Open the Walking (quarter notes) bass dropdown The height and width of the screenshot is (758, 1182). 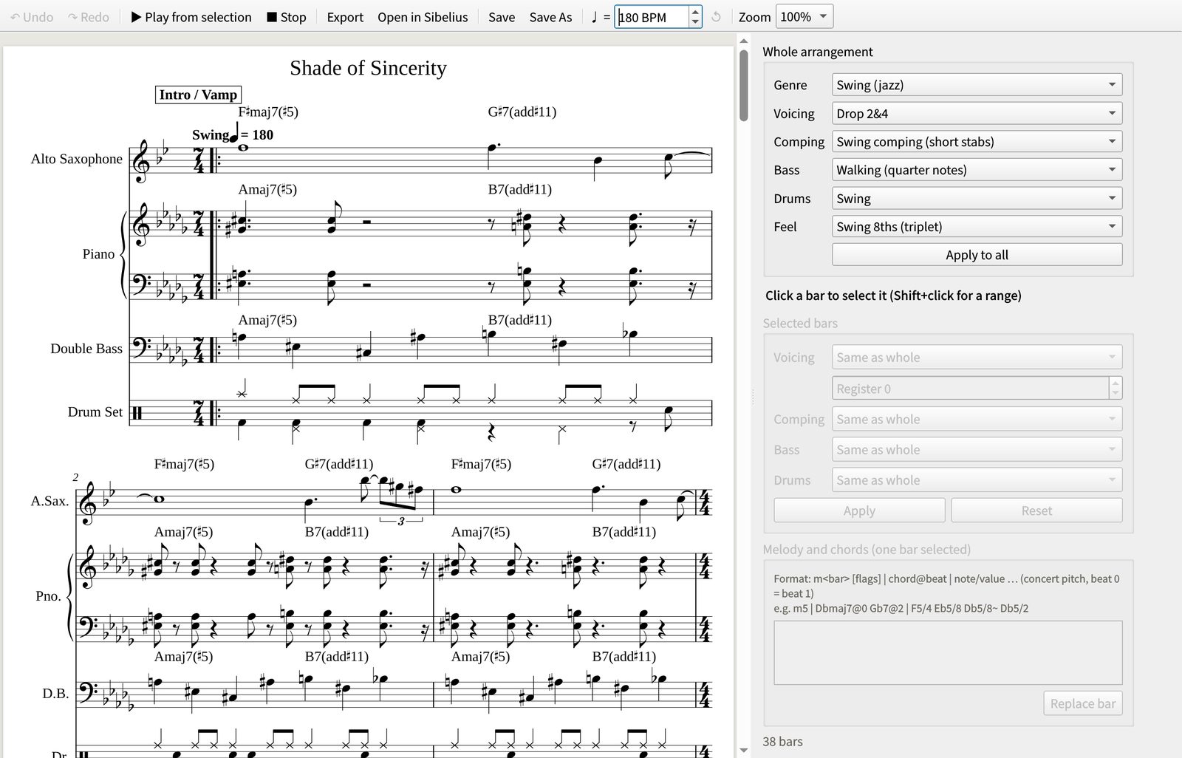(977, 170)
